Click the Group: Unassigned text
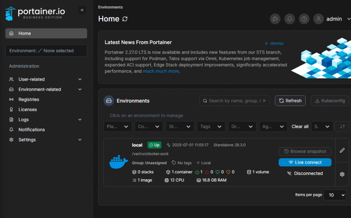351x218 pixels. pyautogui.click(x=149, y=163)
